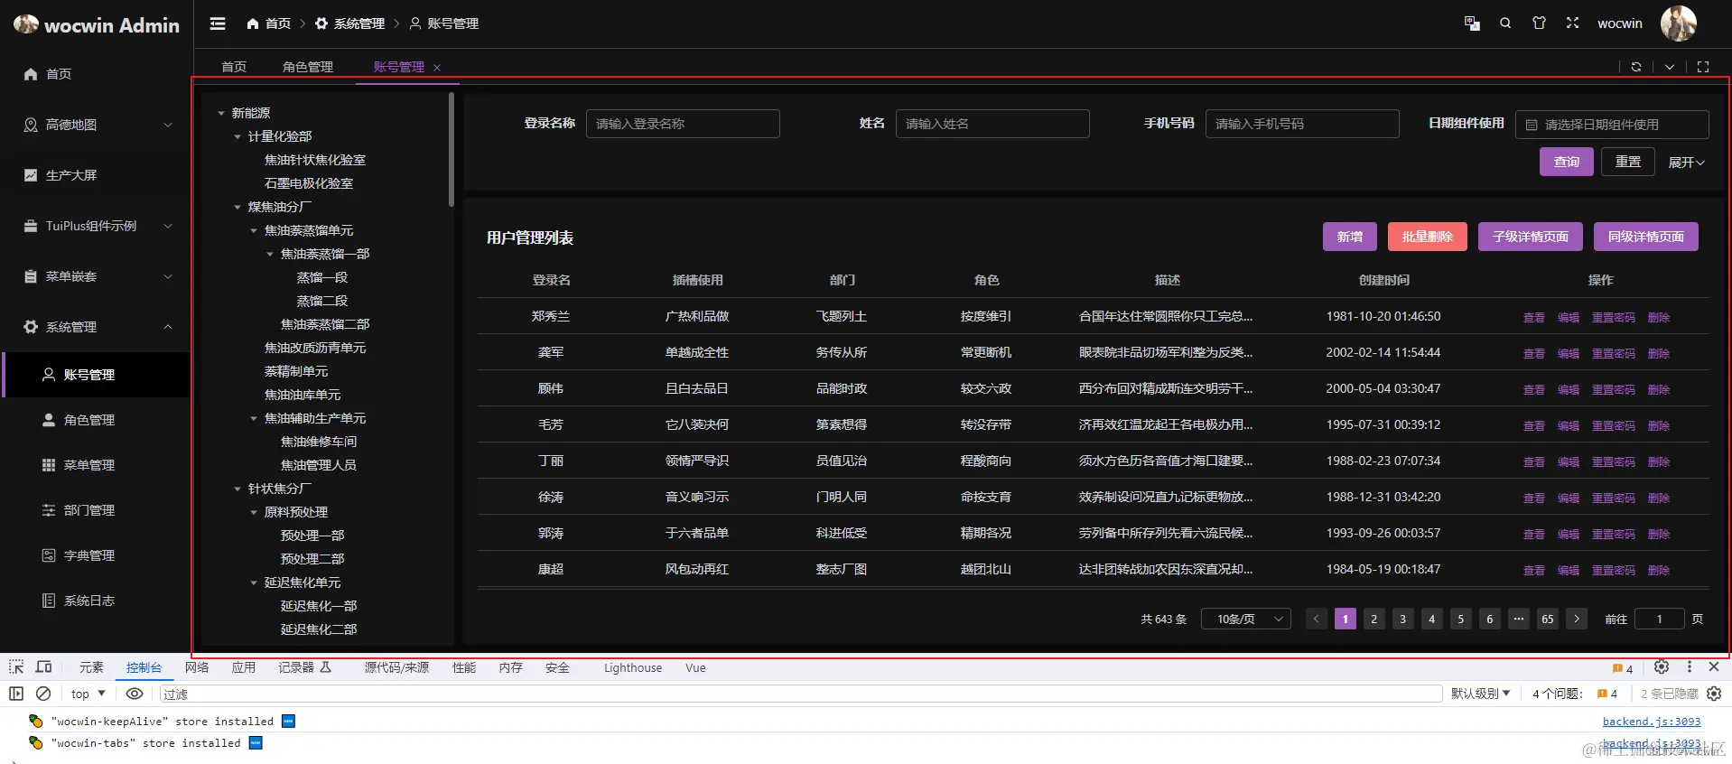
Task: Toggle the sidebar collapse hamburger icon
Action: tap(218, 23)
